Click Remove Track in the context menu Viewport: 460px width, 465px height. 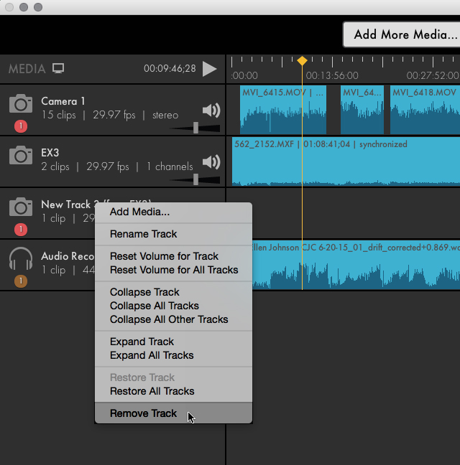pos(173,413)
